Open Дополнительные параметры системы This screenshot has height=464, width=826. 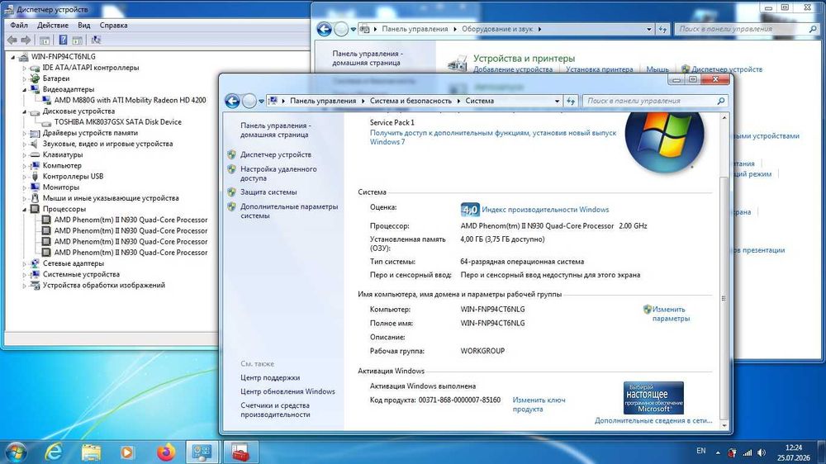289,211
